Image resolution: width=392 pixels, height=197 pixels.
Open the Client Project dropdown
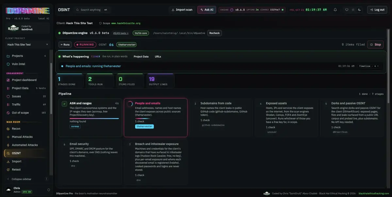27,44
